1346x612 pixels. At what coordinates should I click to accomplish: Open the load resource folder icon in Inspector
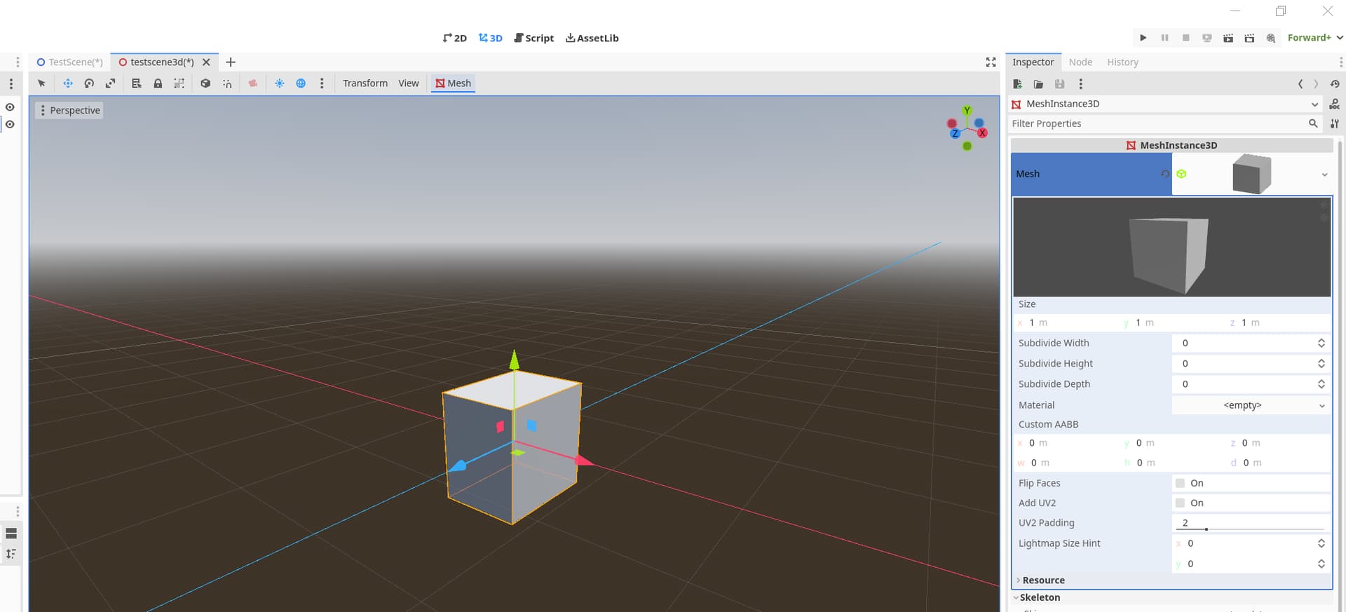[x=1038, y=84]
